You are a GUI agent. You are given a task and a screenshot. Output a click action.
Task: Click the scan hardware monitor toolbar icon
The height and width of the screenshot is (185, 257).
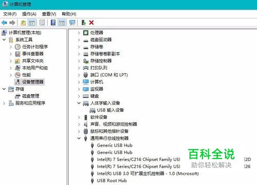point(72,23)
